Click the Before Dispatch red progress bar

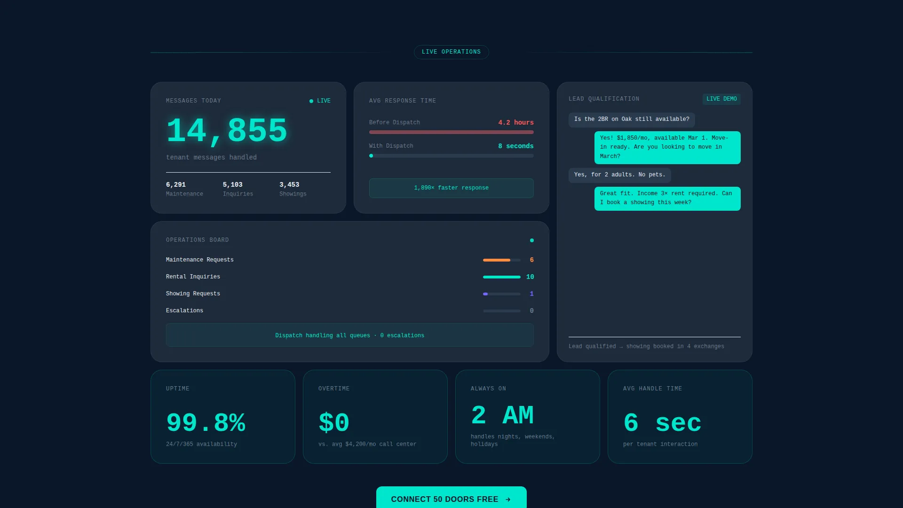[x=451, y=132]
